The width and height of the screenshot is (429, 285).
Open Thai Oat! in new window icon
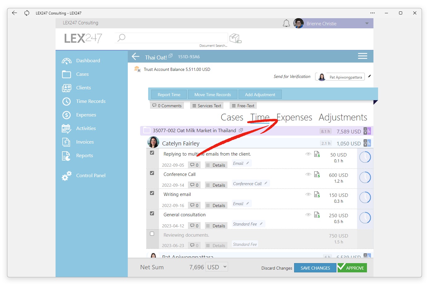[x=170, y=55]
